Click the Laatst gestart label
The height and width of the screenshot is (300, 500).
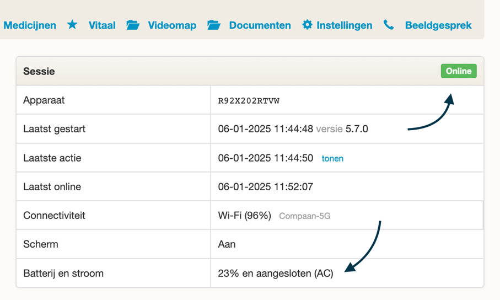click(x=54, y=129)
